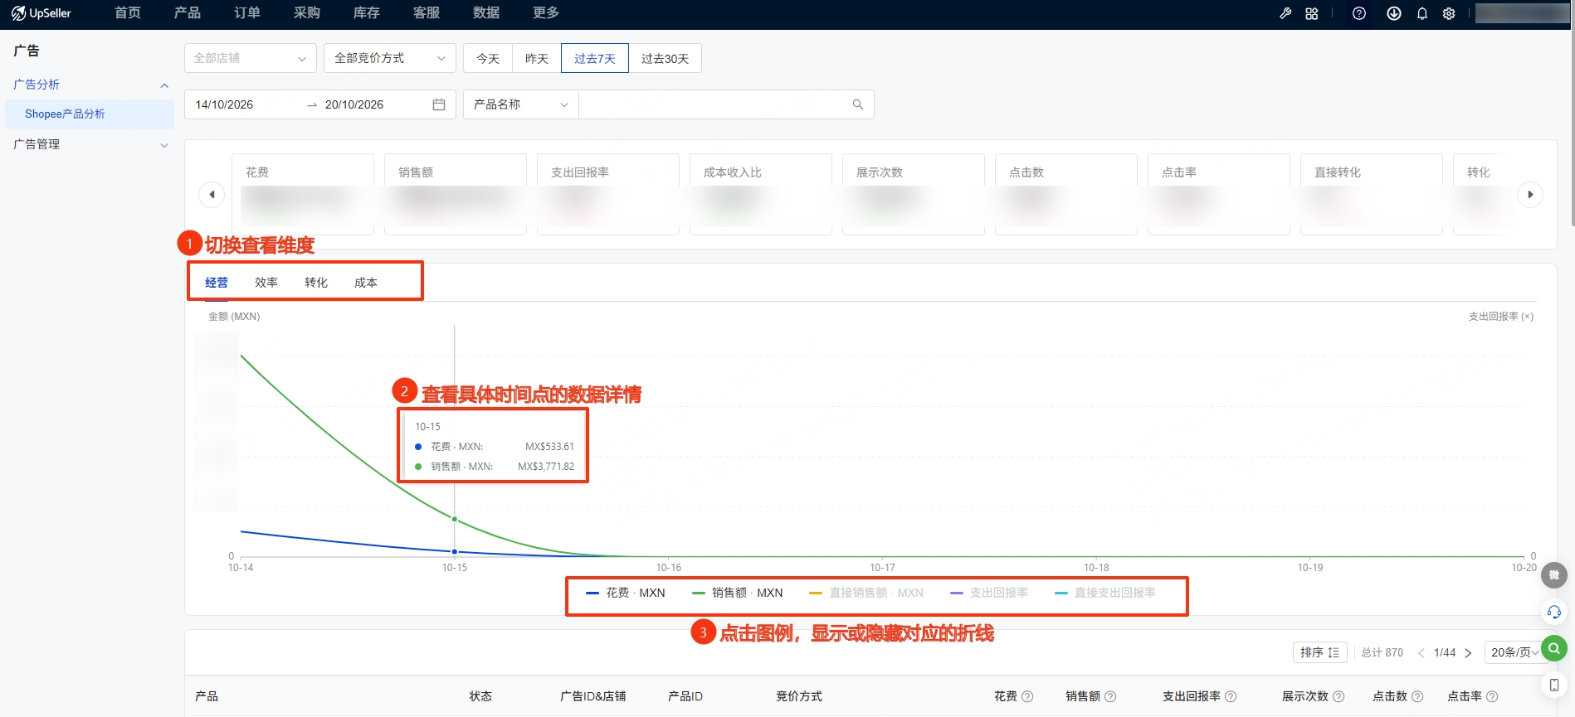Screen dimensions: 1575x717
Task: Click the gray 微 floating button
Action: pos(1554,575)
